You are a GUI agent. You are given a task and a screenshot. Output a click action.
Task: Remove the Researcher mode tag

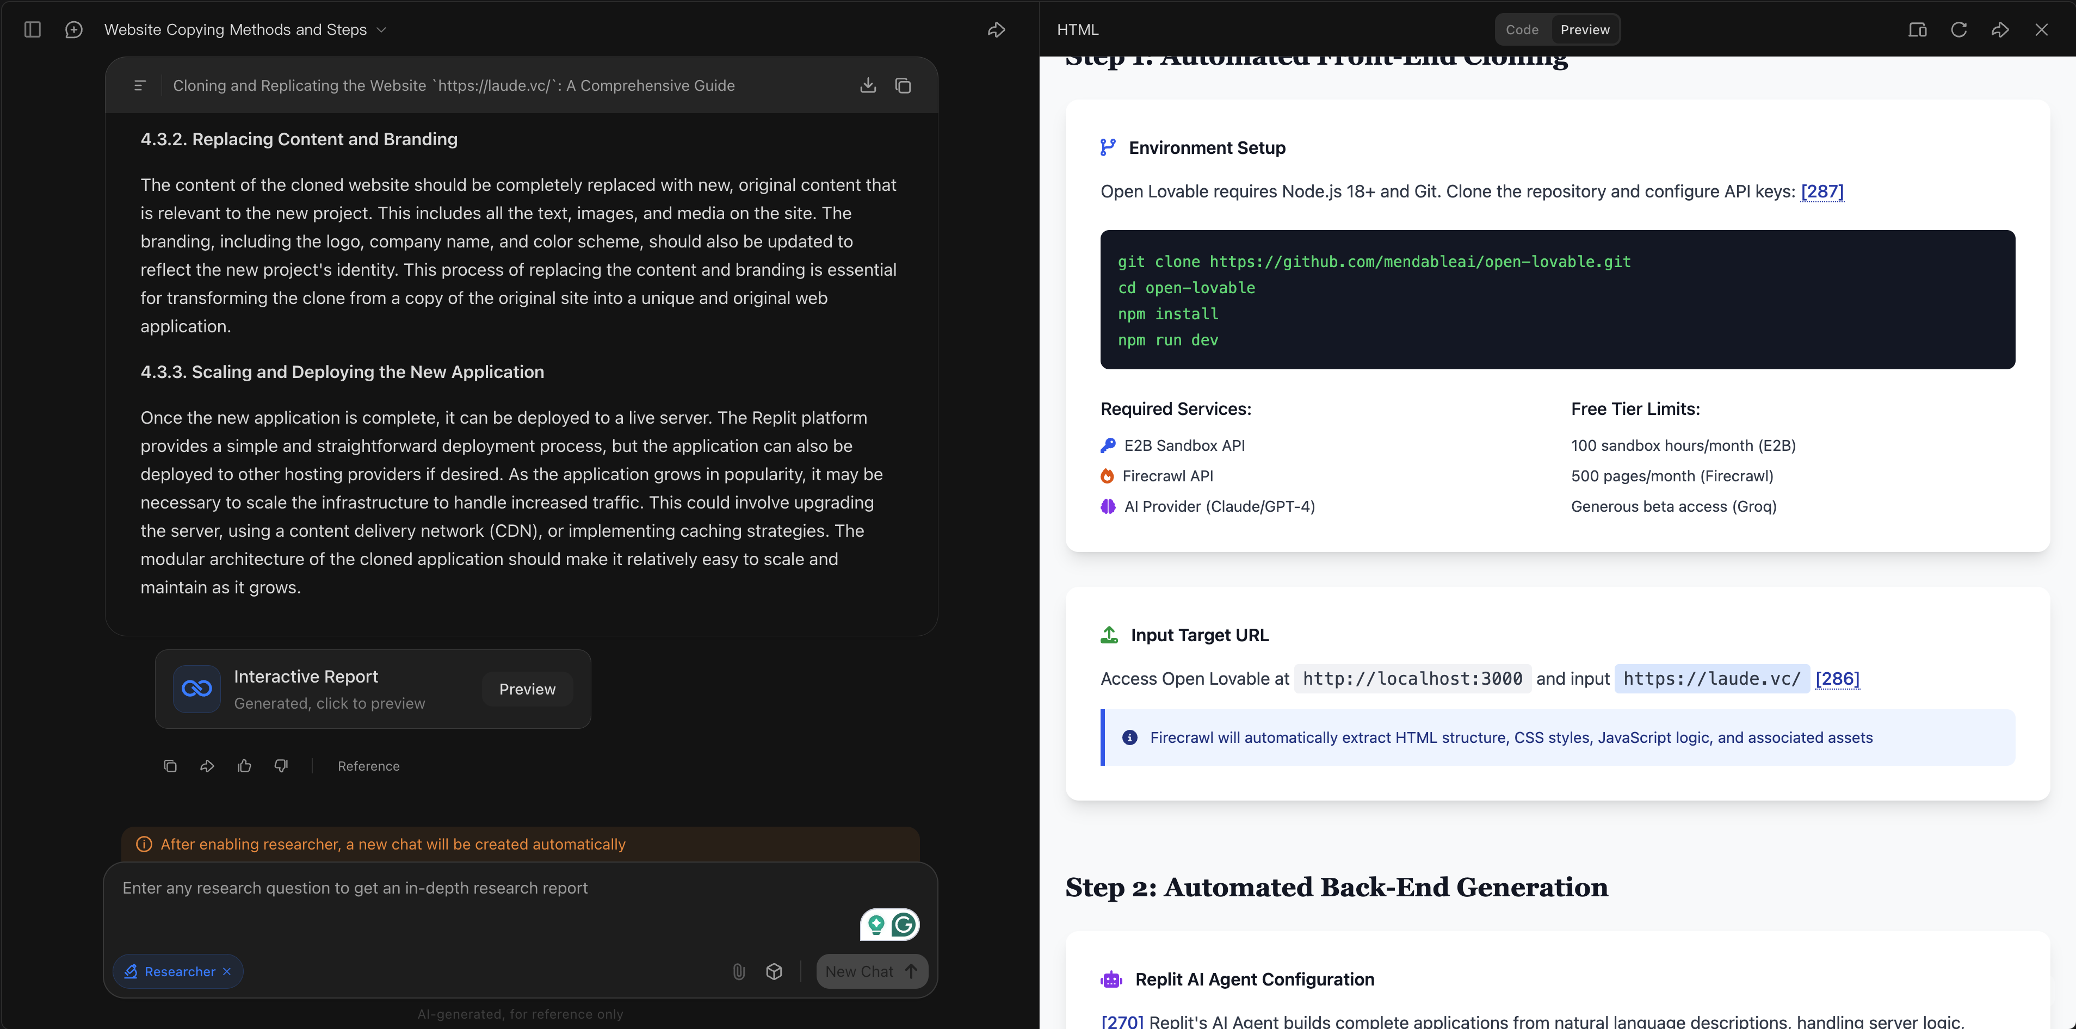click(227, 972)
